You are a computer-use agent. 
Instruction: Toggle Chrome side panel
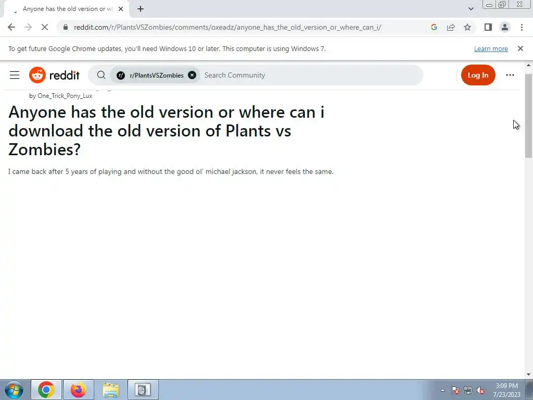pos(488,27)
